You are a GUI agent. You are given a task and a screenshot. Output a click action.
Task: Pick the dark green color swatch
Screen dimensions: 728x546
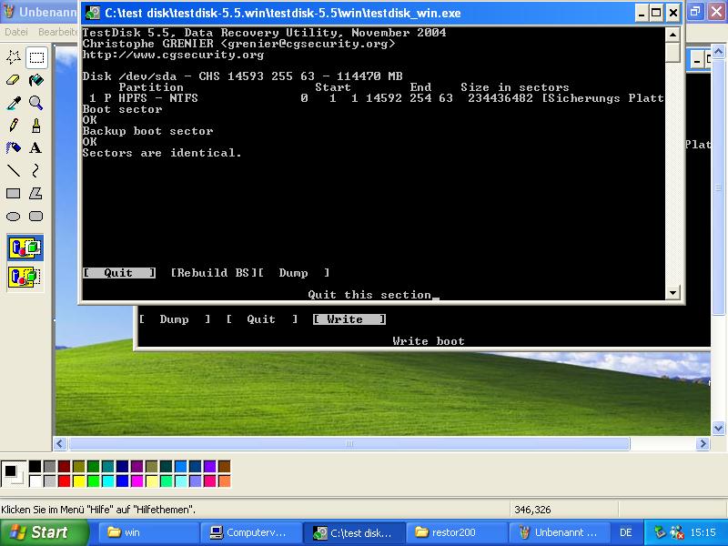94,466
